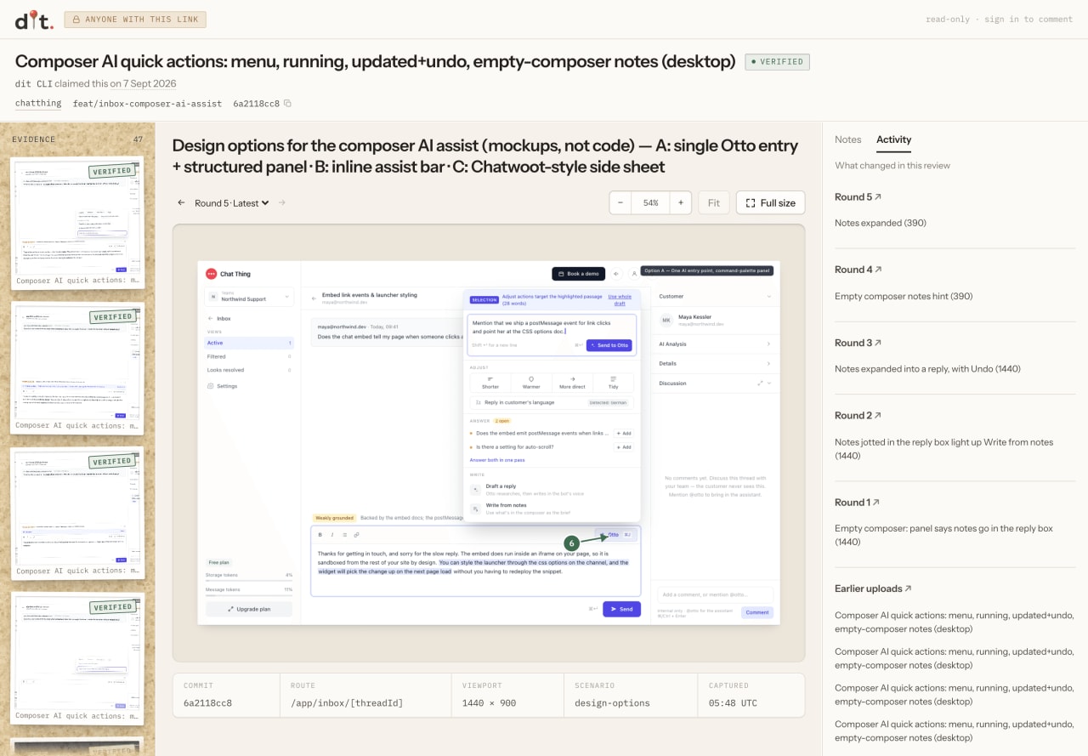Copy the commit hash 6a2118cc8
This screenshot has width=1088, height=756.
(287, 104)
